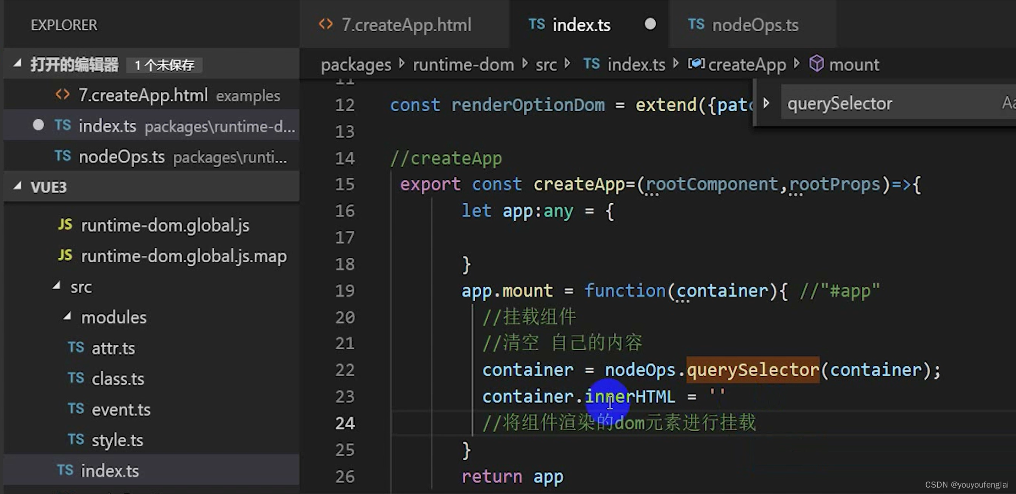Screen dimensions: 1016x494
Task: Click the src breadcrumb
Action: (x=546, y=65)
